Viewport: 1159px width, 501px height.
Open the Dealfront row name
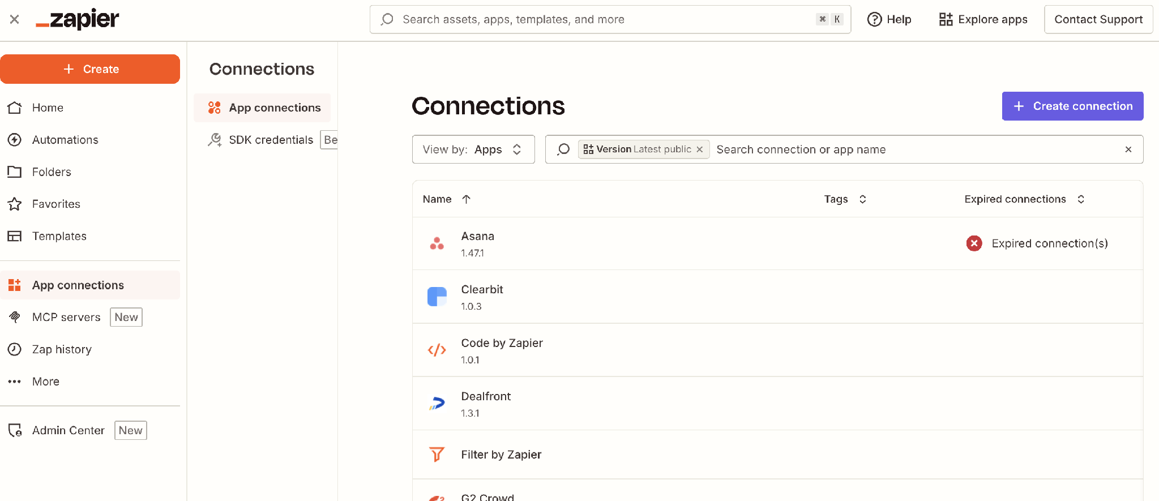(486, 396)
